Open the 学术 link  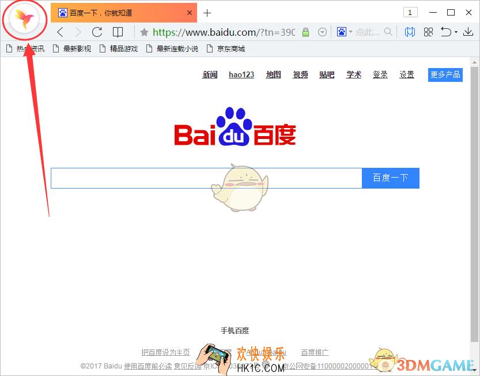pos(354,74)
